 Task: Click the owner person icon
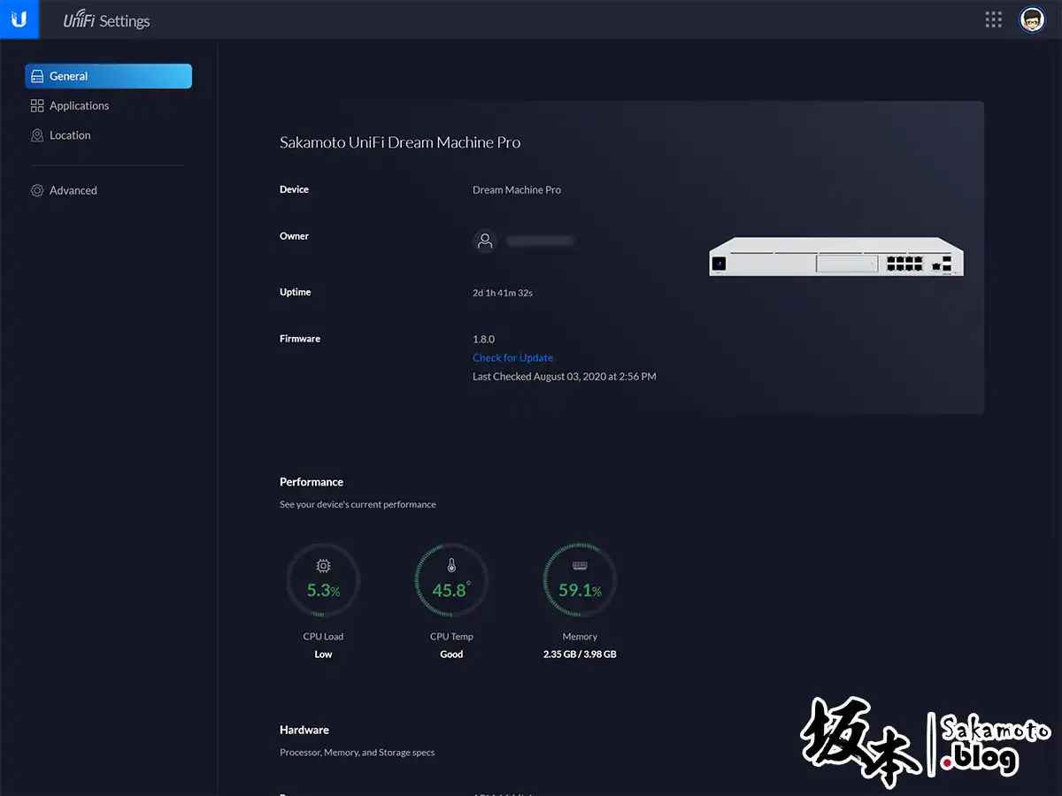[x=485, y=241]
